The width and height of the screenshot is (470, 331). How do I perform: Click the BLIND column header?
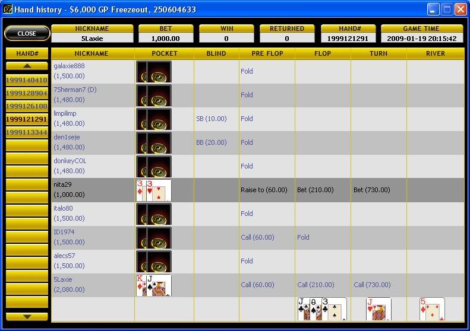[x=216, y=53]
